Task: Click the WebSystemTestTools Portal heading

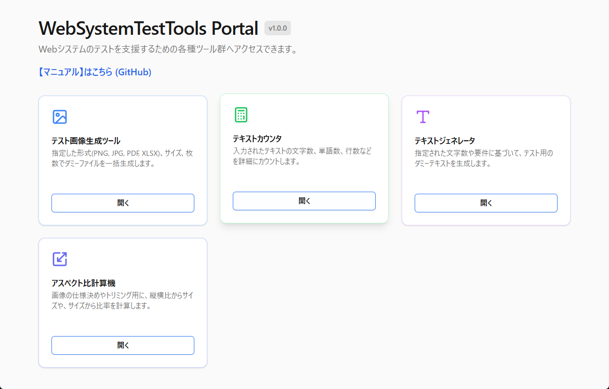Action: tap(148, 28)
